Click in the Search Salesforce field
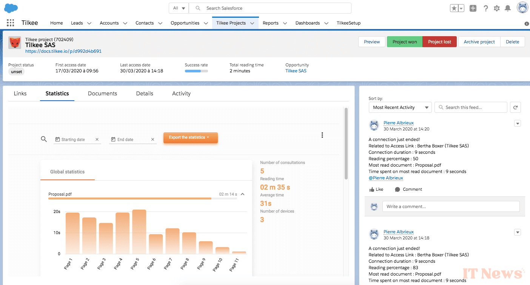This screenshot has height=285, width=530. click(x=270, y=8)
